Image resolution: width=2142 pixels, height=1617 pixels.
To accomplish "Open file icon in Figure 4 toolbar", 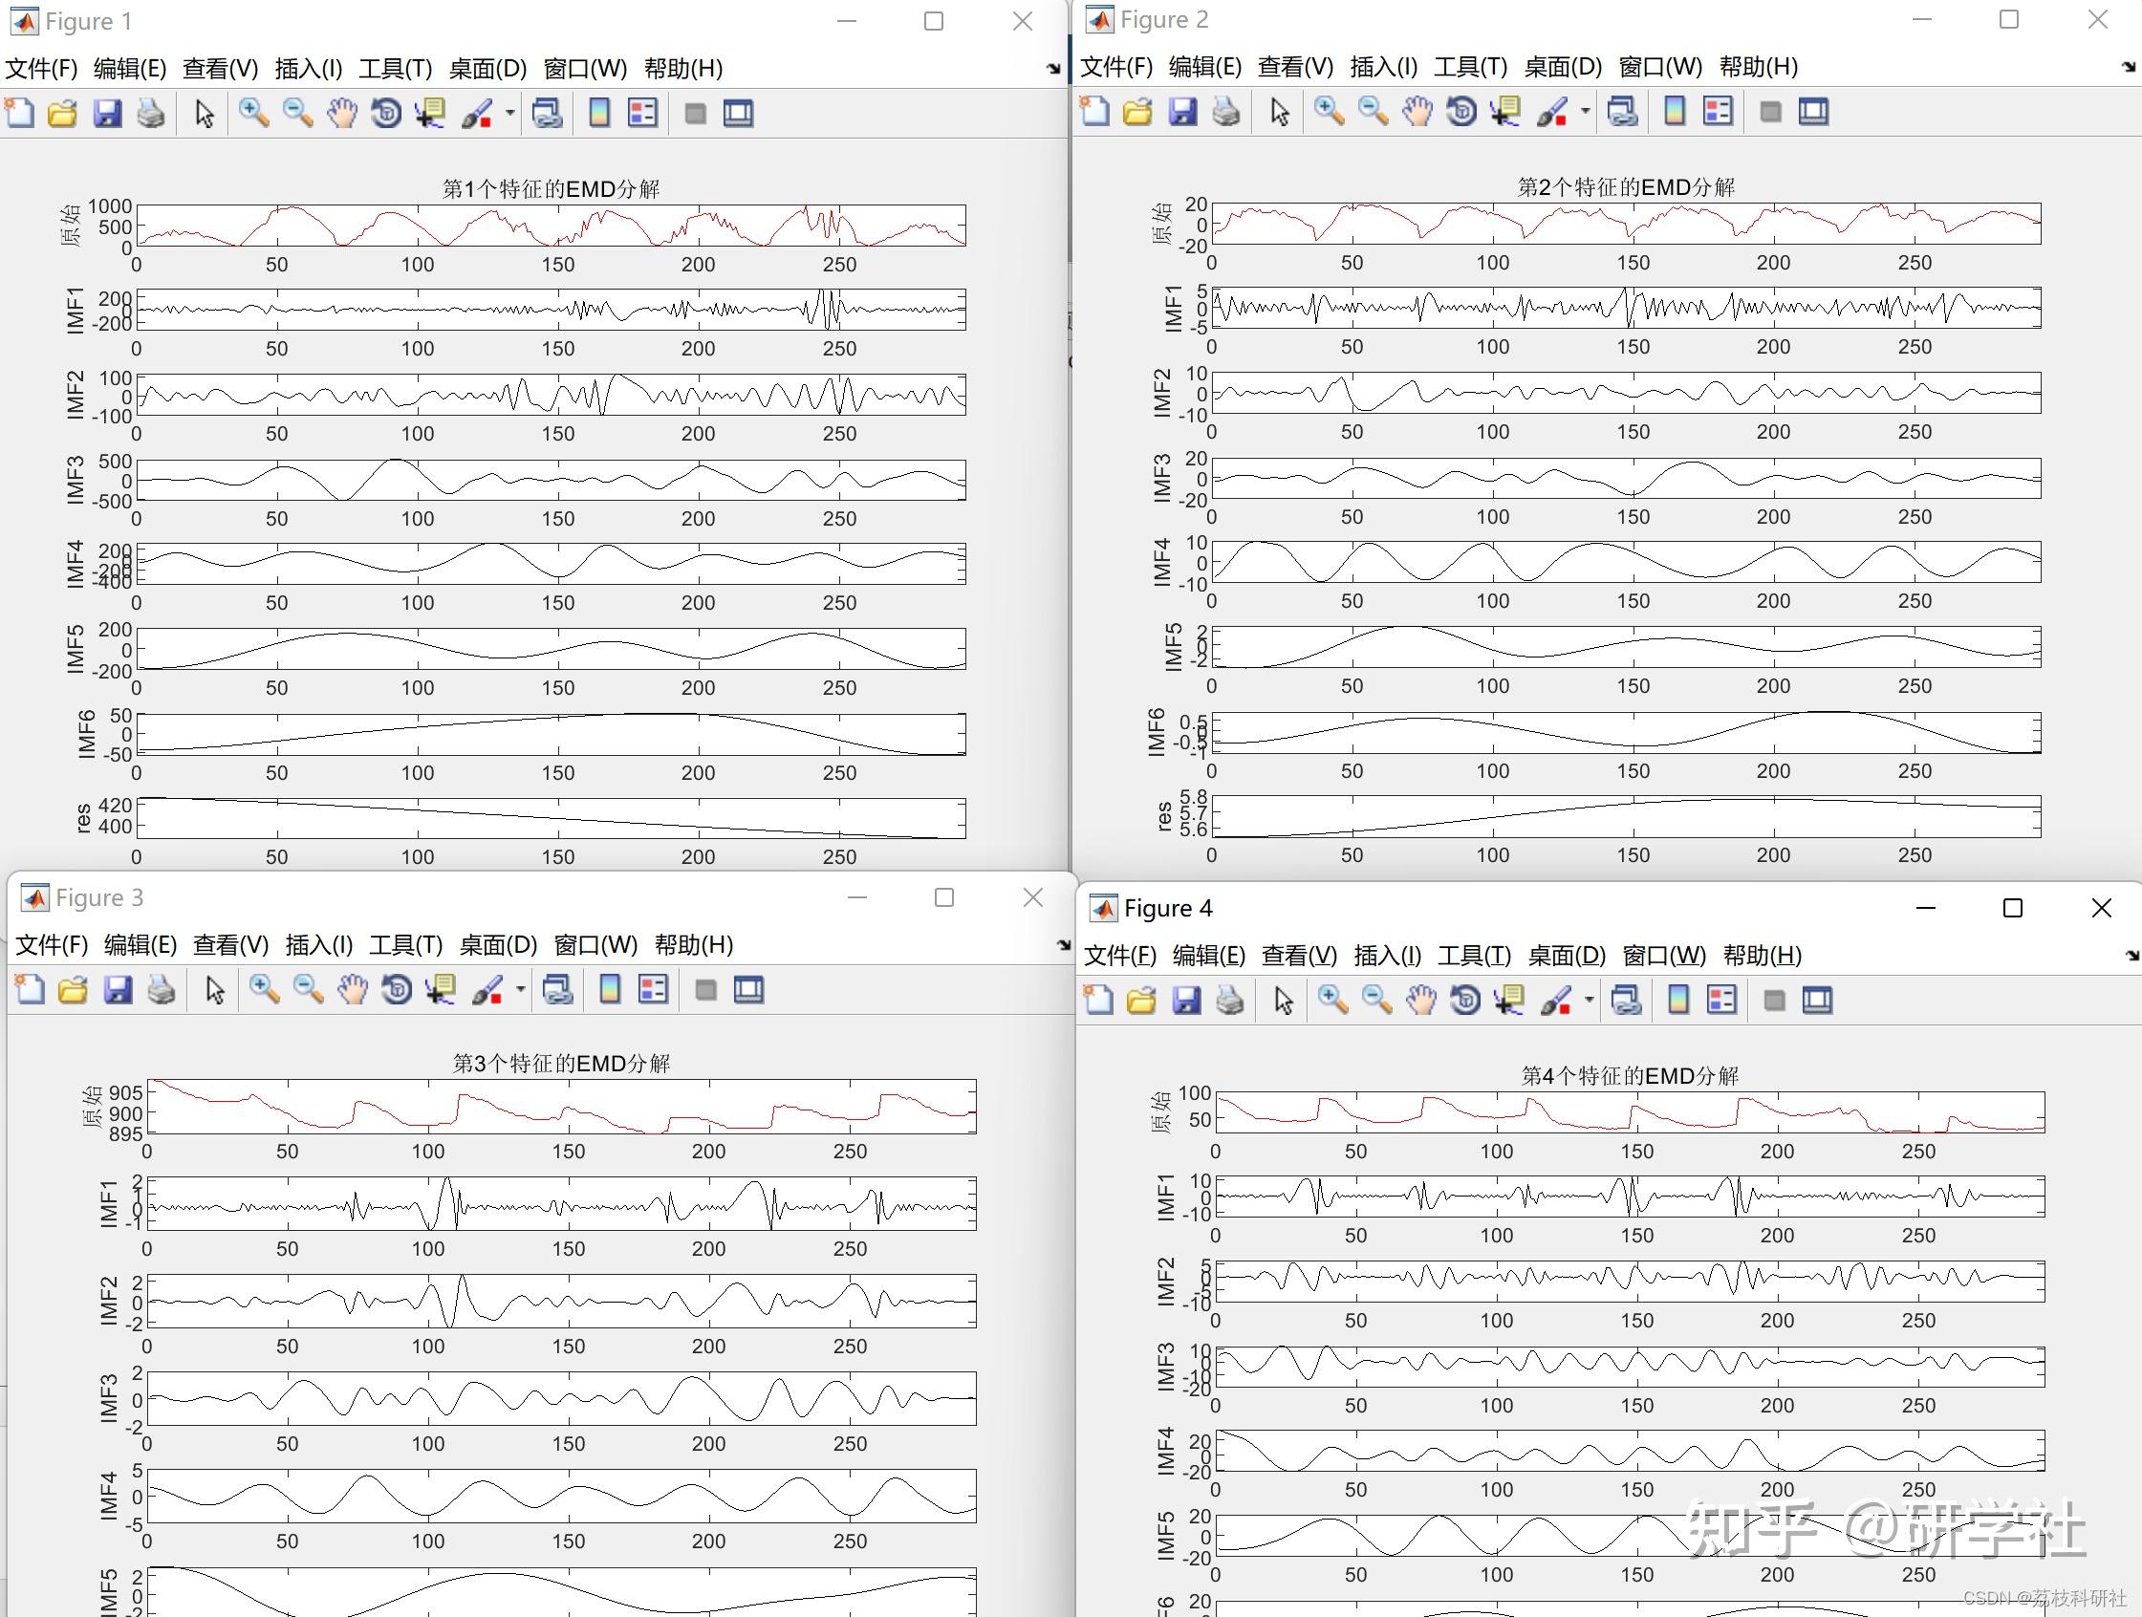I will [x=1141, y=1001].
